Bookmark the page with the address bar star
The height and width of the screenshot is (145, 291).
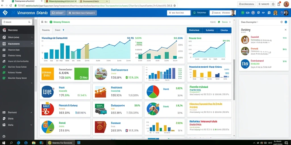pos(174,6)
